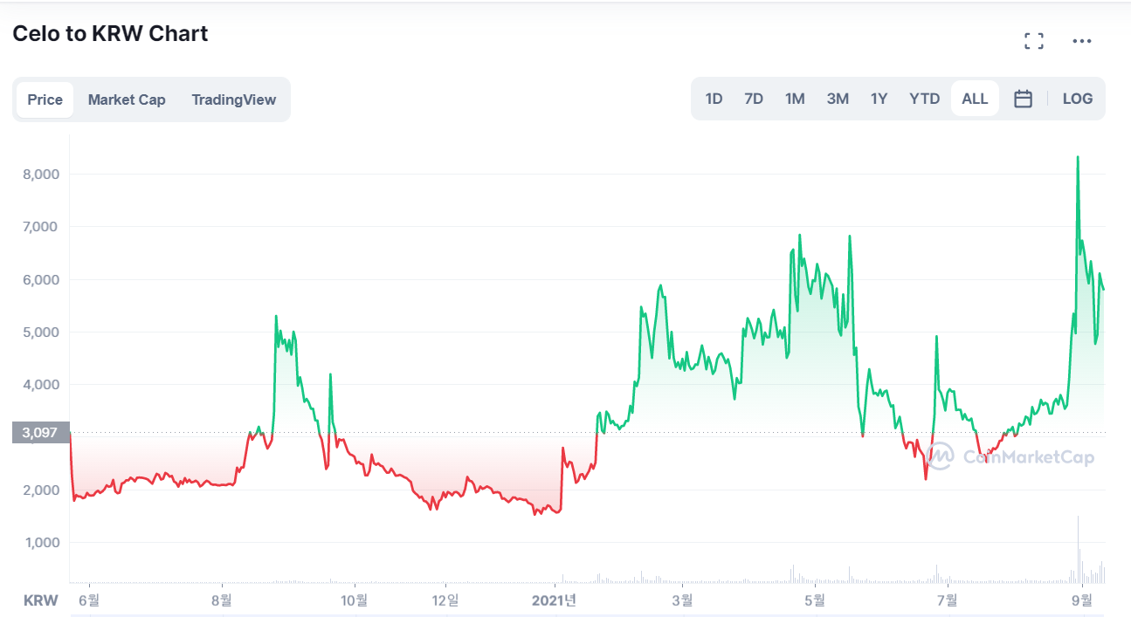
Task: Select the 7D time range
Action: [754, 99]
